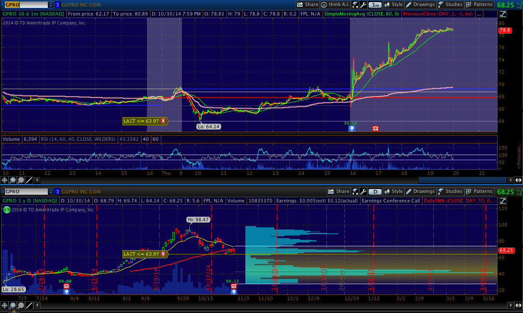Open the Drawings menu in lower toolbar
The width and height of the screenshot is (523, 313).
tap(420, 191)
